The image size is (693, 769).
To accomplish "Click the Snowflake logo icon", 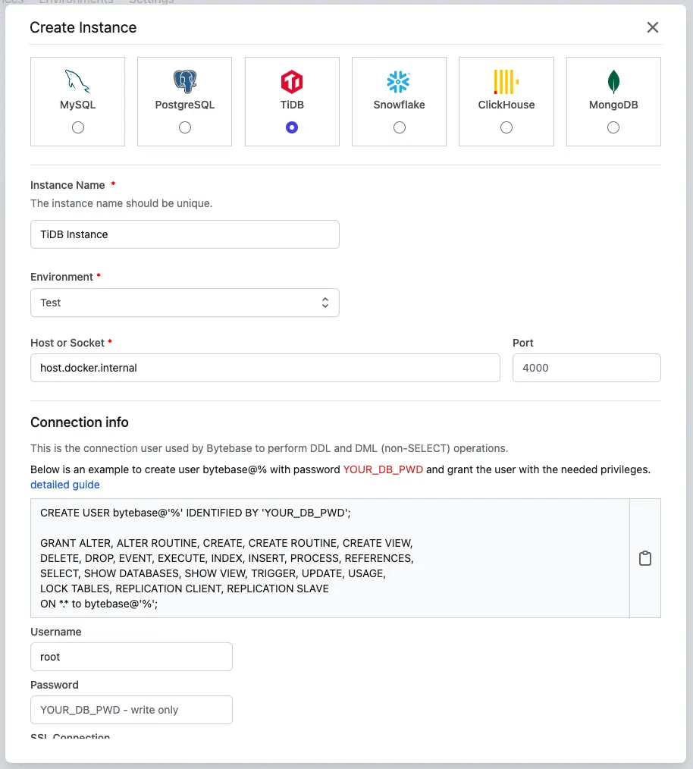I will [x=398, y=81].
